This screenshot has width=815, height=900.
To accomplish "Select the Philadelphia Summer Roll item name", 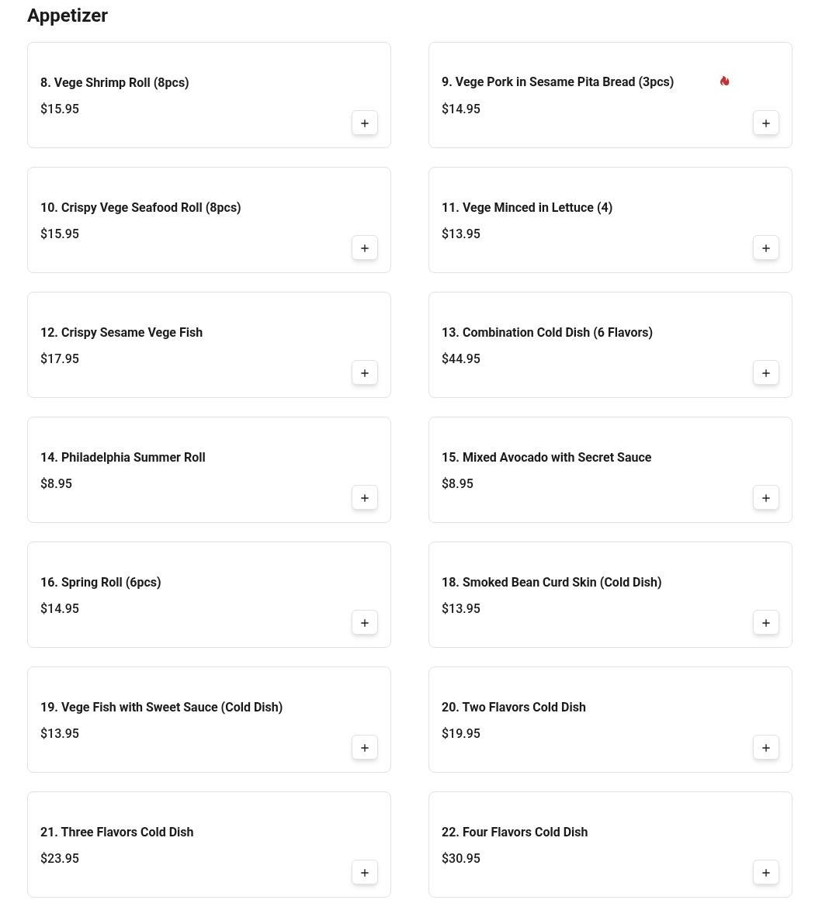I will click(123, 457).
